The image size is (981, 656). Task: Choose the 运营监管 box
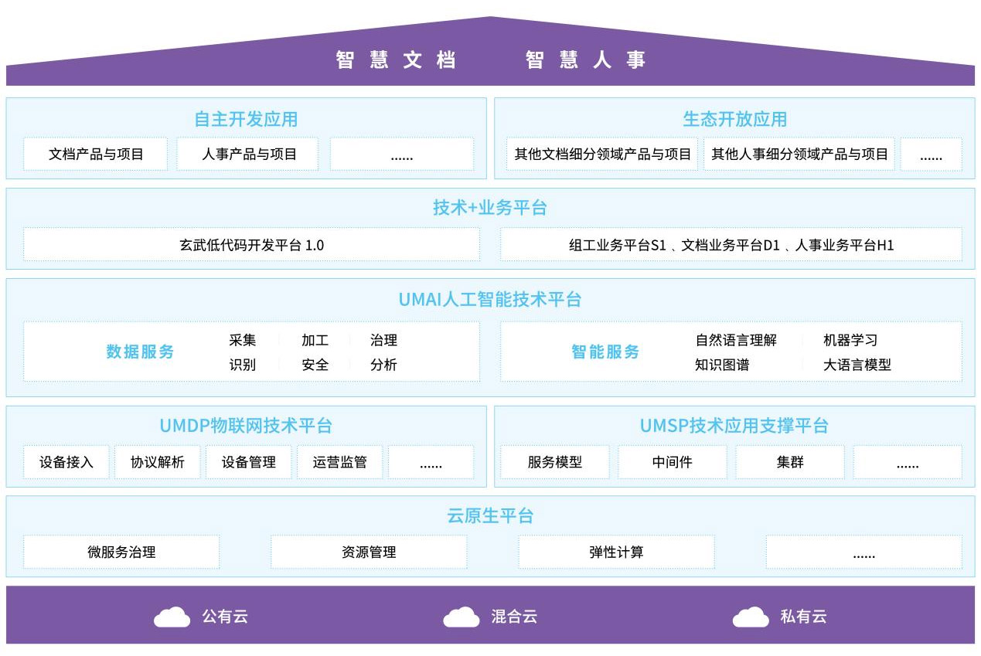340,462
